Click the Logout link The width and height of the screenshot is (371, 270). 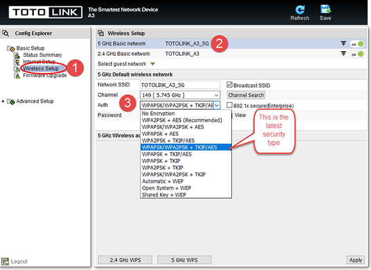pyautogui.click(x=19, y=261)
